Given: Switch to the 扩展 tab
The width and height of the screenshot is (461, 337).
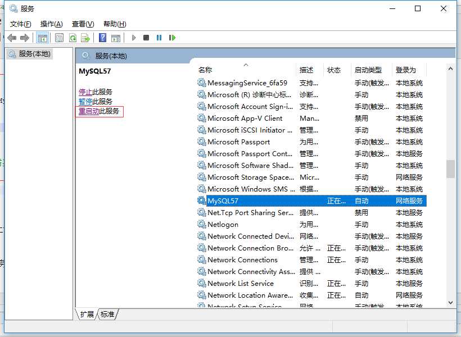Looking at the screenshot, I should pos(87,314).
